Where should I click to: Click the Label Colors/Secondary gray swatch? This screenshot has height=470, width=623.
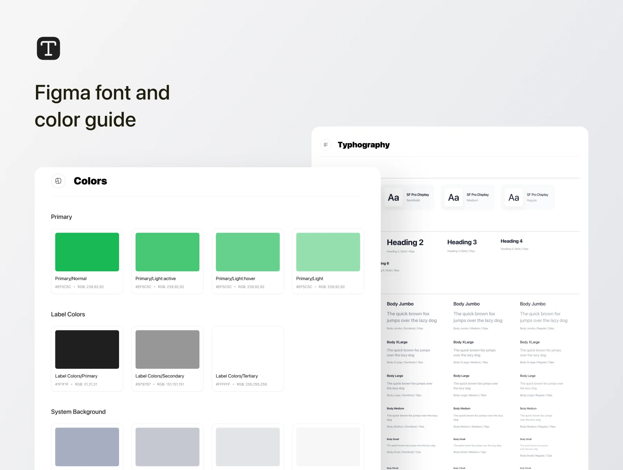(167, 349)
